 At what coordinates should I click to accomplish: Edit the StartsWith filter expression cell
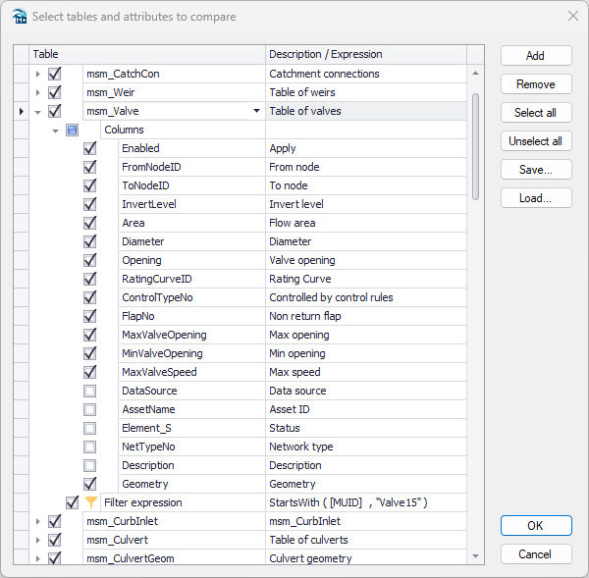(366, 502)
